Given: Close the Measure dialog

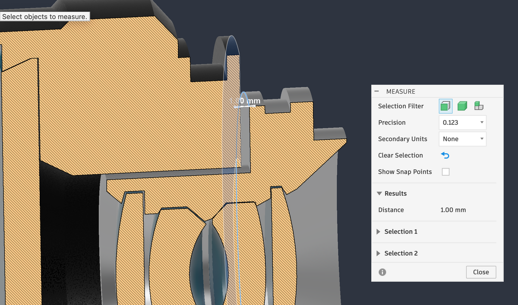Looking at the screenshot, I should point(481,272).
